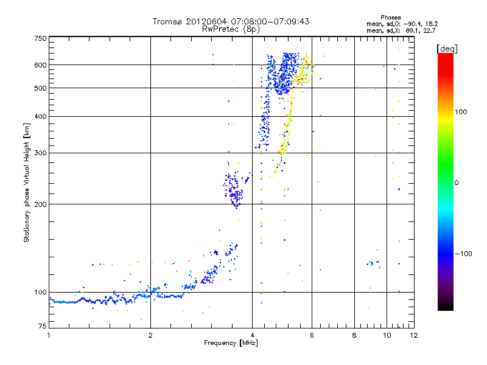Image resolution: width=487 pixels, height=365 pixels.
Task: Click the y-axis '75' tick label
Action: [43, 326]
